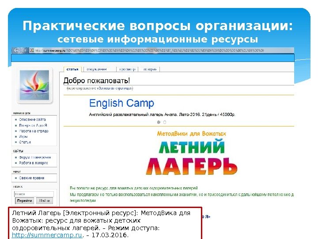Image resolution: width=318 pixels, height=239 pixels.
Task: Open 'Статьи' sidebar link
Action: point(25,142)
